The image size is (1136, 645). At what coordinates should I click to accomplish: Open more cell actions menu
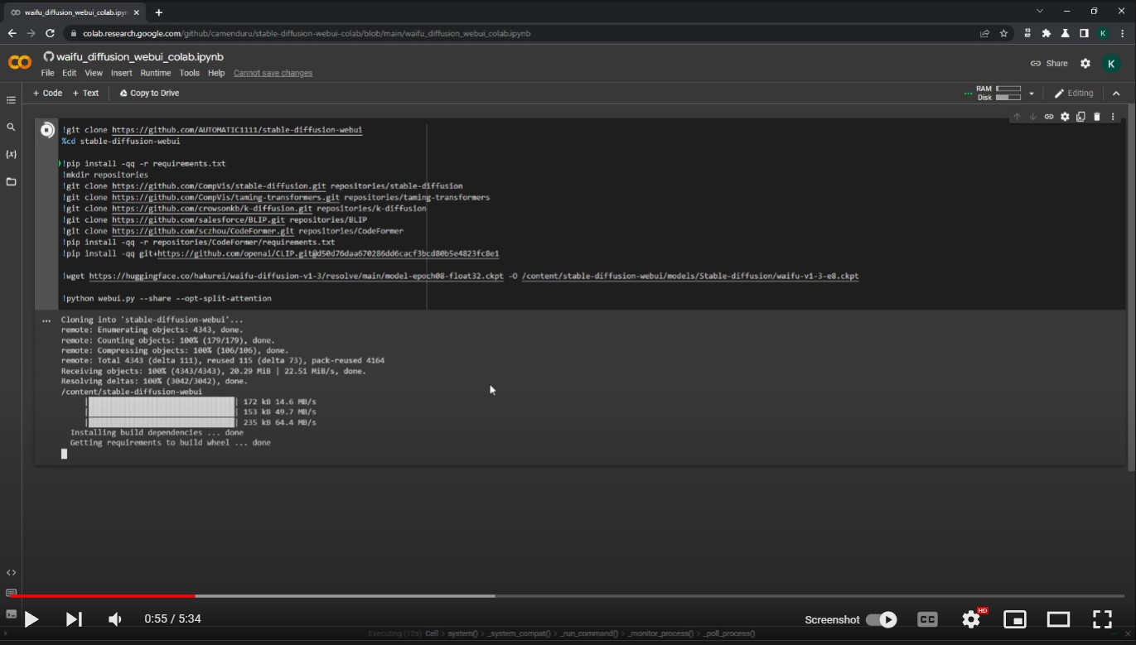point(1113,117)
